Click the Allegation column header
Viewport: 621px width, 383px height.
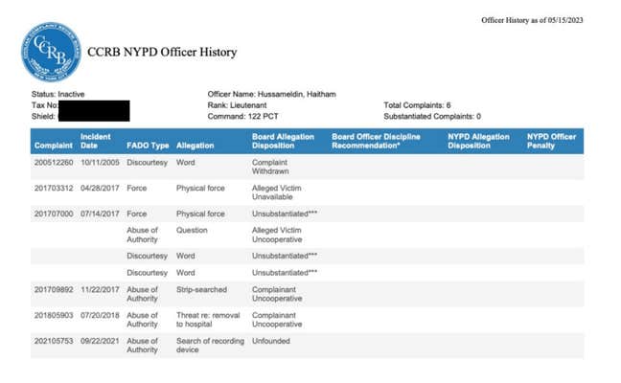pyautogui.click(x=196, y=145)
